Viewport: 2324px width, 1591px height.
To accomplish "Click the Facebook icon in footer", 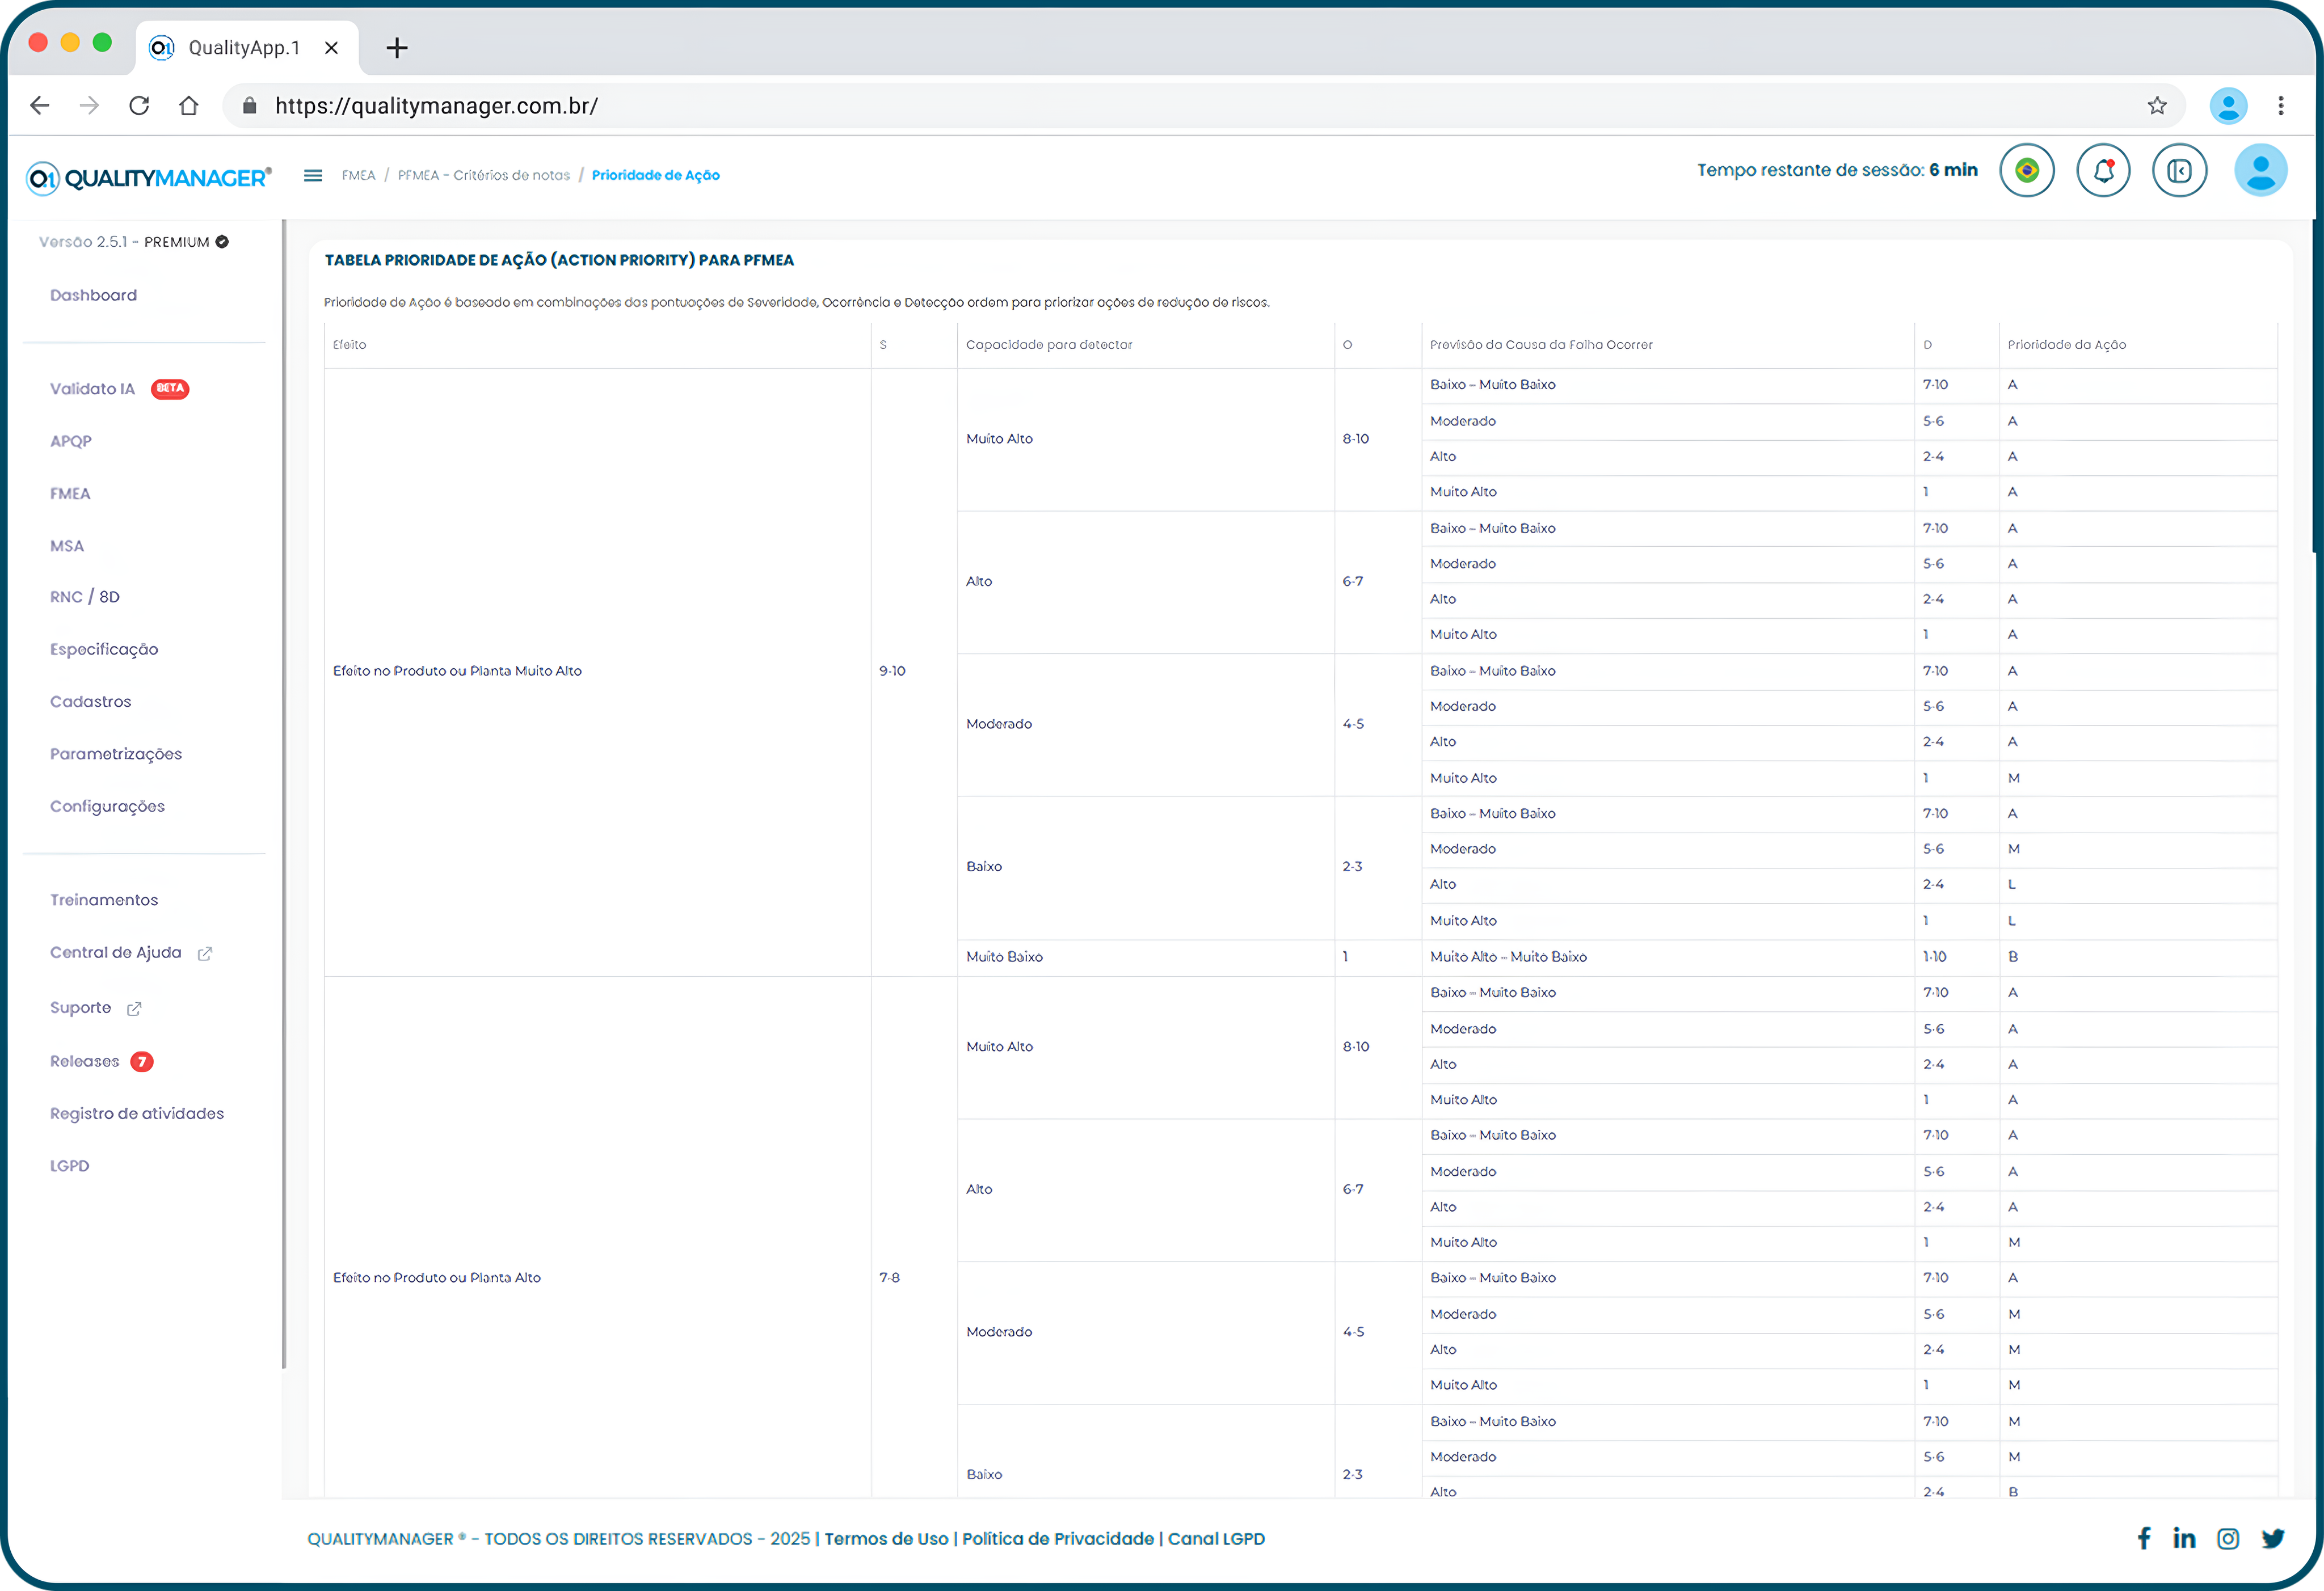I will 2143,1538.
